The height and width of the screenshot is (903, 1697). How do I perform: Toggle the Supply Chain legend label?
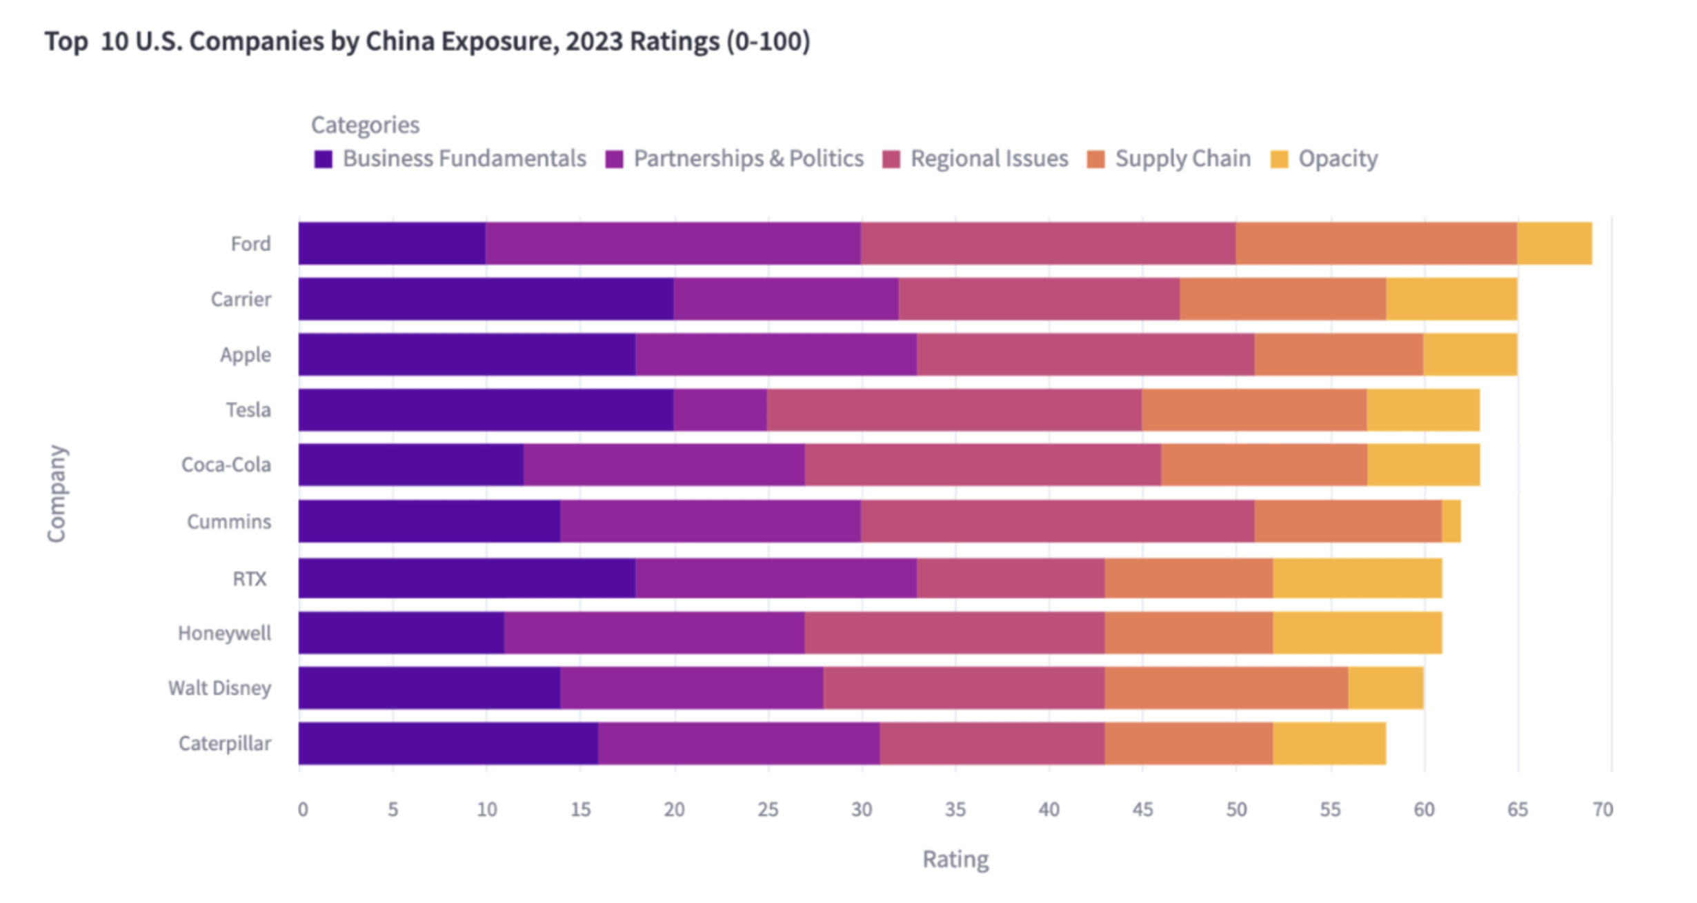point(1182,159)
